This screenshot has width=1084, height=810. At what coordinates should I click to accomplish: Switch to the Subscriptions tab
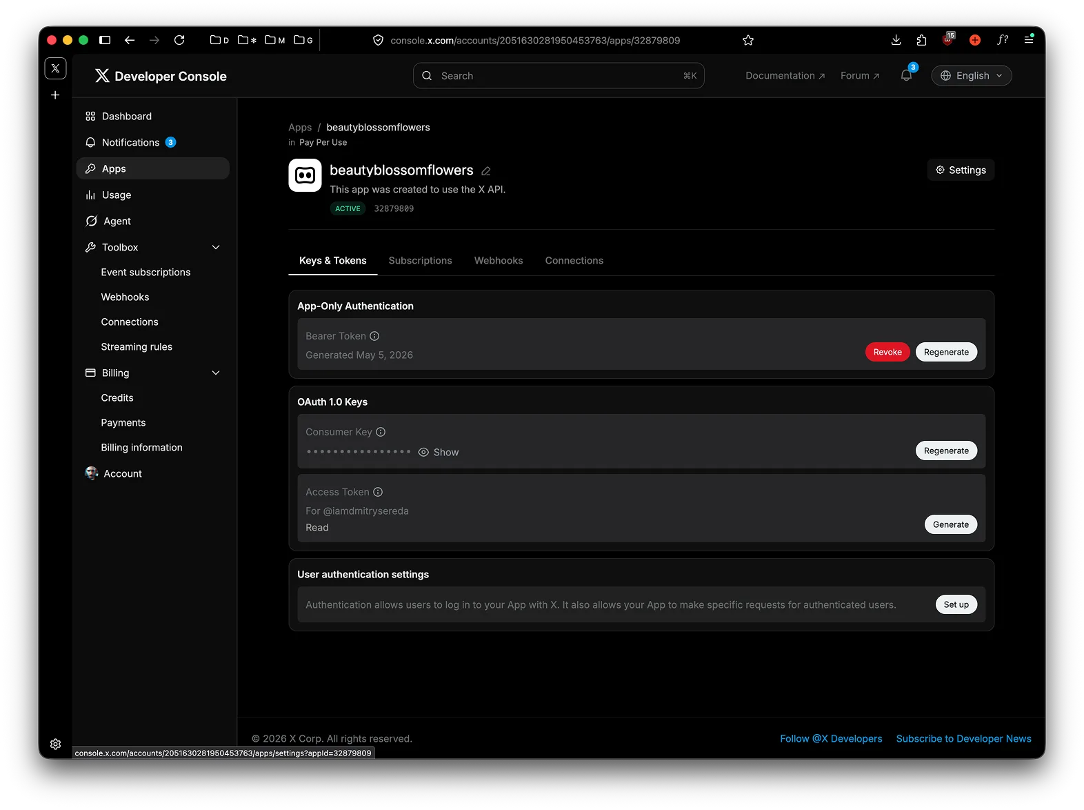(x=420, y=260)
